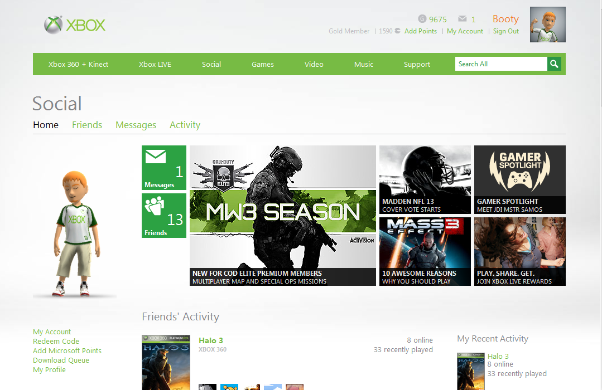This screenshot has height=390, width=602.
Task: Open My Account in left sidebar
Action: pyautogui.click(x=52, y=331)
